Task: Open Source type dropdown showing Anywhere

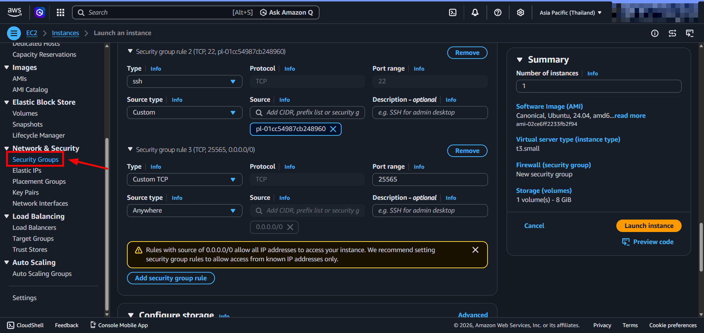Action: coord(185,211)
